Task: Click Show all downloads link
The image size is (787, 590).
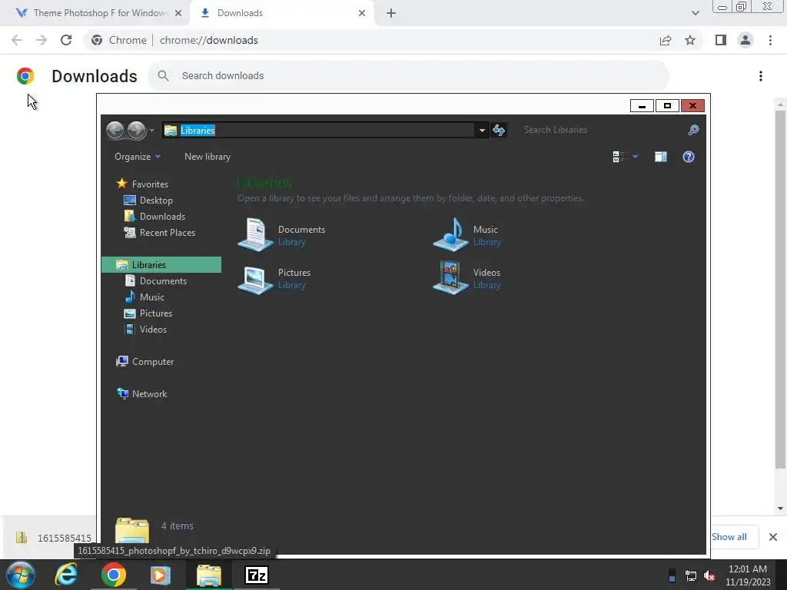Action: [x=729, y=537]
